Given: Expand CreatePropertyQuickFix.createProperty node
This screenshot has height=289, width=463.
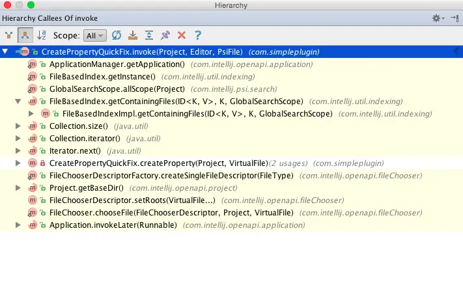Looking at the screenshot, I should pyautogui.click(x=18, y=163).
